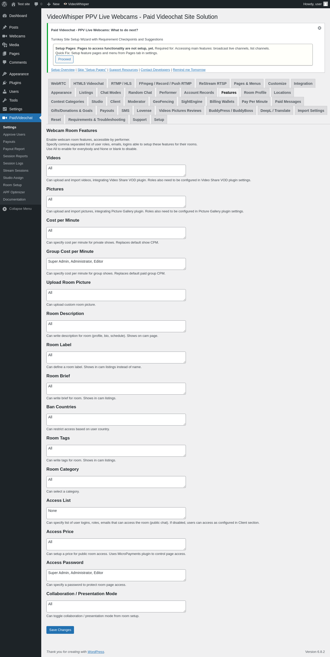Open the DeepL / Translate tab
The height and width of the screenshot is (657, 330).
[x=275, y=111]
